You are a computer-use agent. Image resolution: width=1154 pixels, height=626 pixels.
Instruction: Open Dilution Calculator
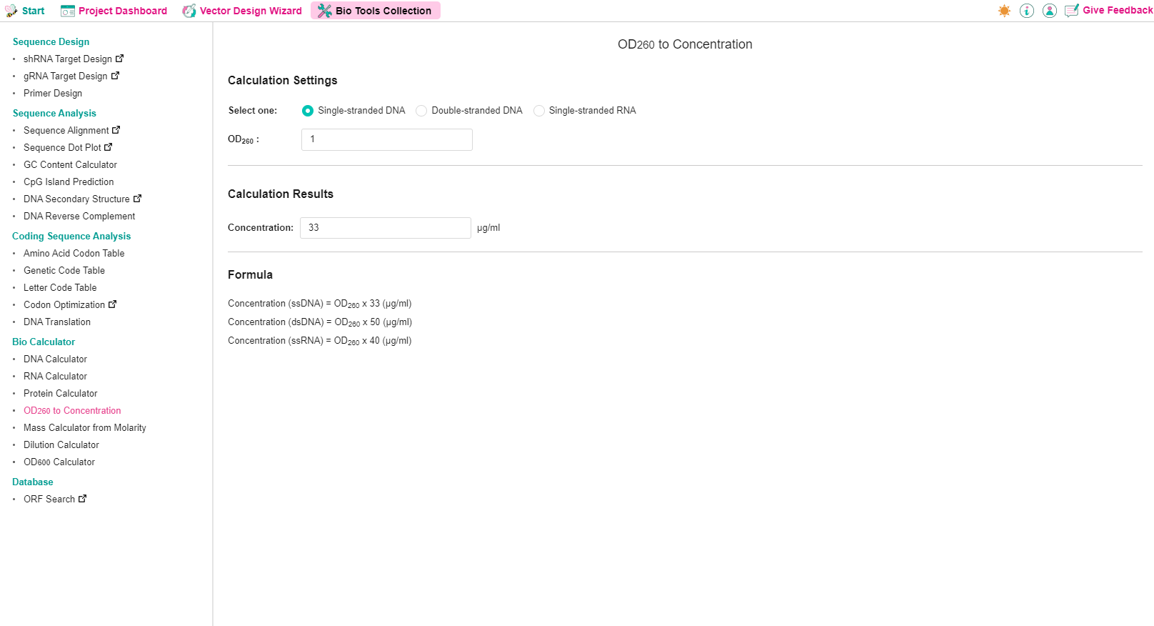(x=61, y=444)
